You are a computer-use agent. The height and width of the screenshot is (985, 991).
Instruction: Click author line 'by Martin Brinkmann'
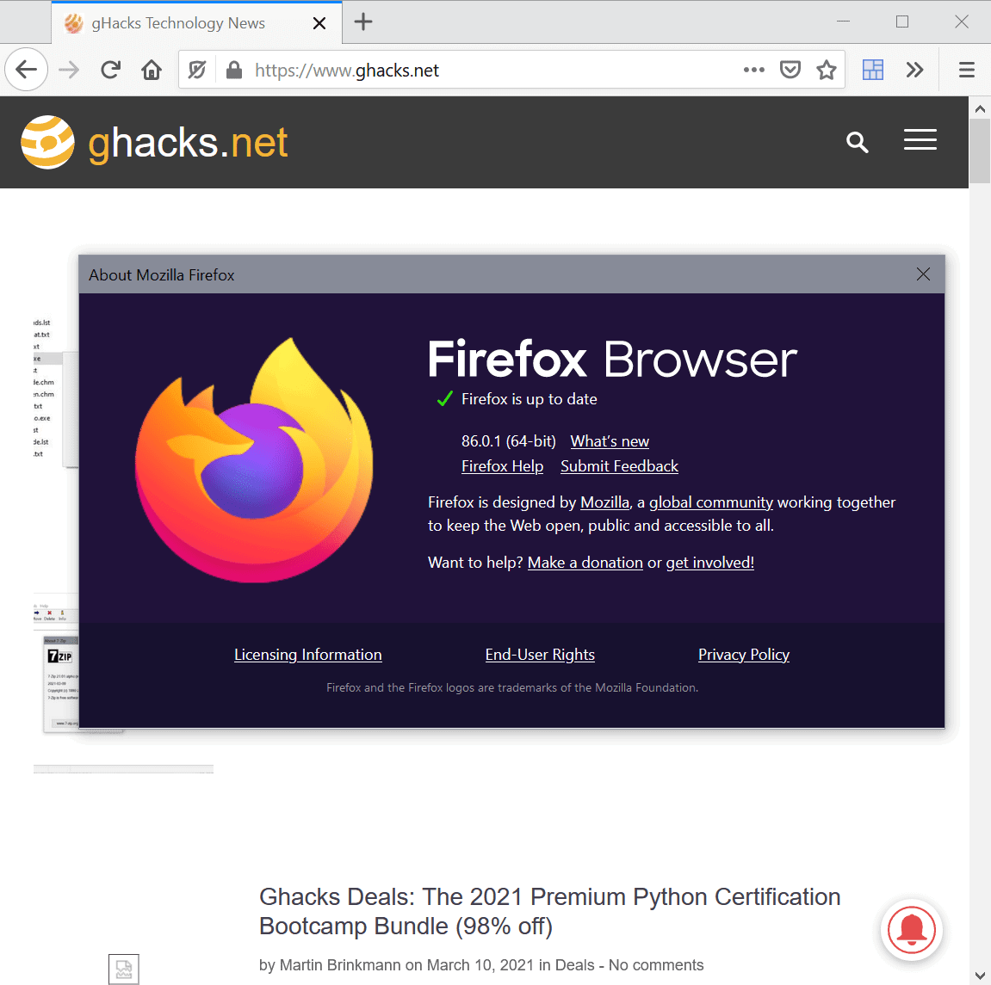click(x=330, y=965)
